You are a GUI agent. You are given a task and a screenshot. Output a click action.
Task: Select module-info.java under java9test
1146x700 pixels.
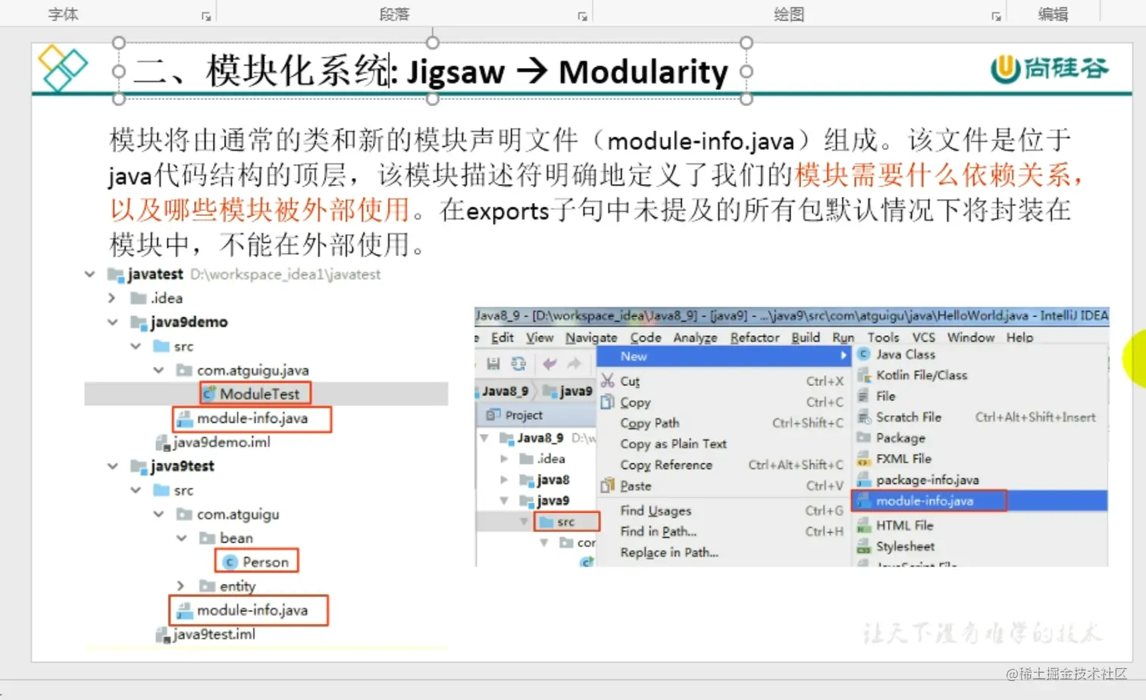249,611
